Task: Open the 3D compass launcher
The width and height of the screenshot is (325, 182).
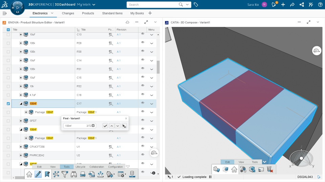Action: point(17,8)
